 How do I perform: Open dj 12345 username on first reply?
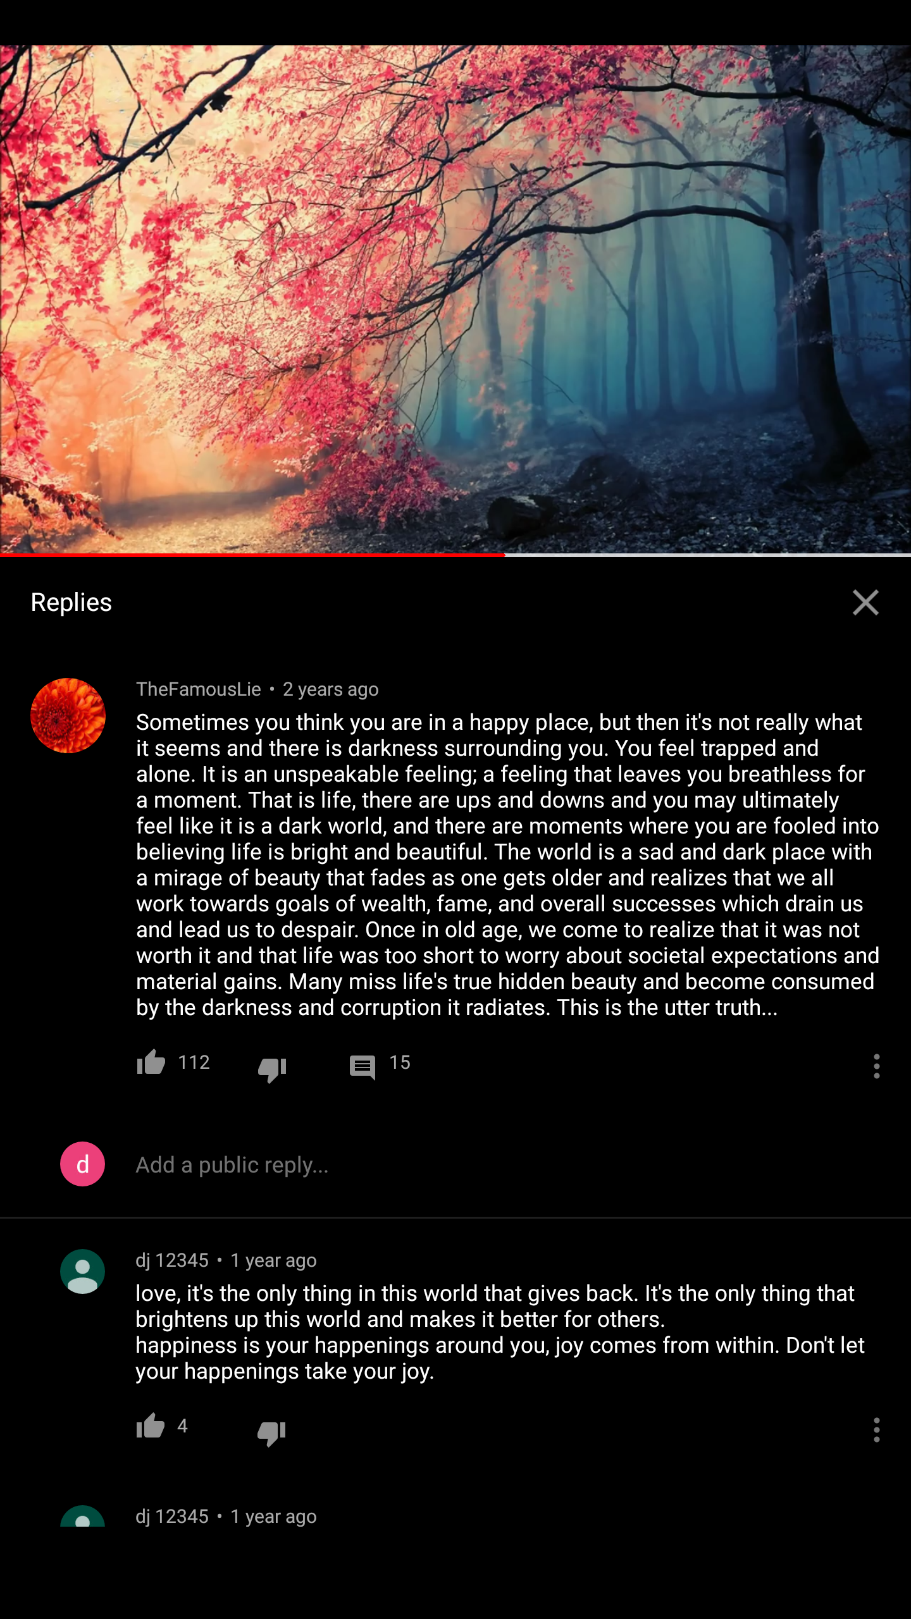(x=172, y=1260)
